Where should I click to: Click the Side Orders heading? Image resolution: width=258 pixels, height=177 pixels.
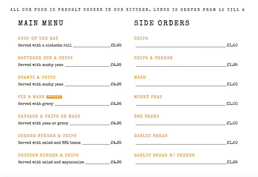[162, 23]
